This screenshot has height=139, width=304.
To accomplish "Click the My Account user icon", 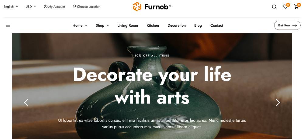I will (x=46, y=7).
